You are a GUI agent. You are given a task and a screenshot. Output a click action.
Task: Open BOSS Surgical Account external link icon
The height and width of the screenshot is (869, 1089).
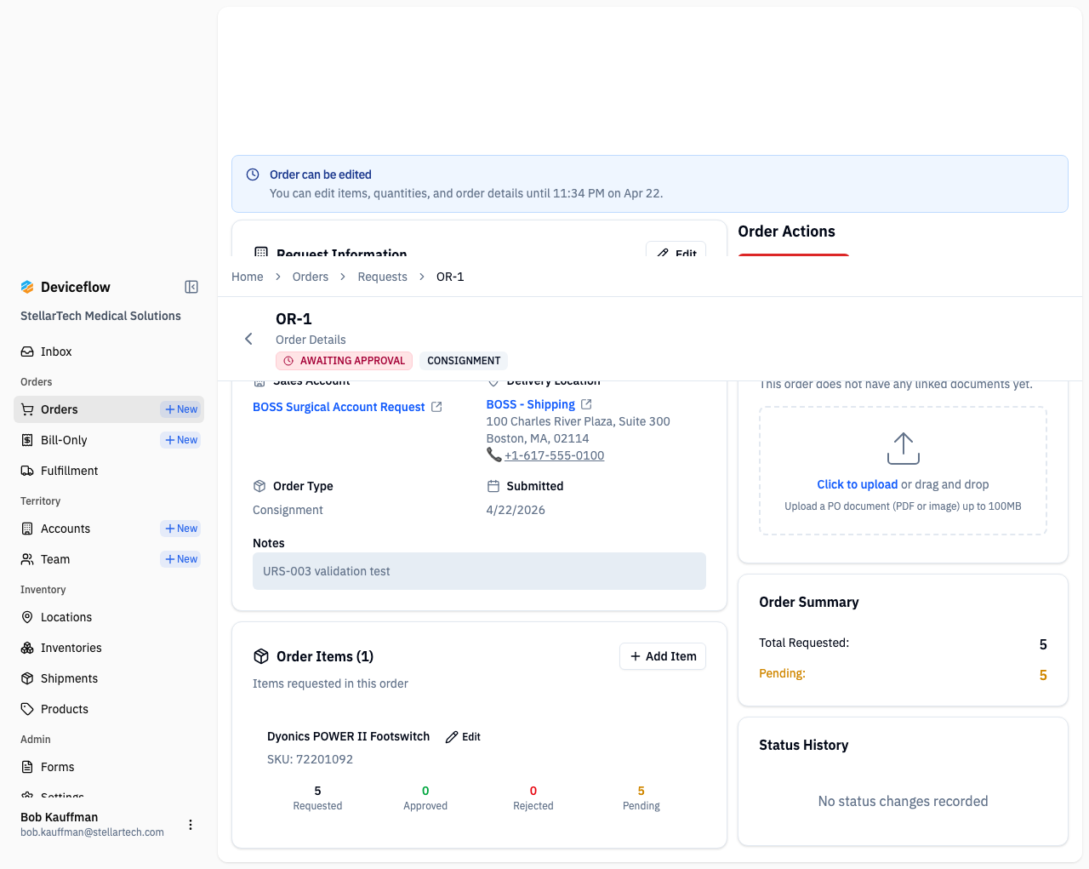(x=436, y=407)
